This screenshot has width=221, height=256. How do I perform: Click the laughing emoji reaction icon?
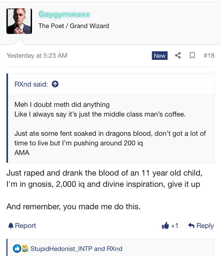click(25, 249)
